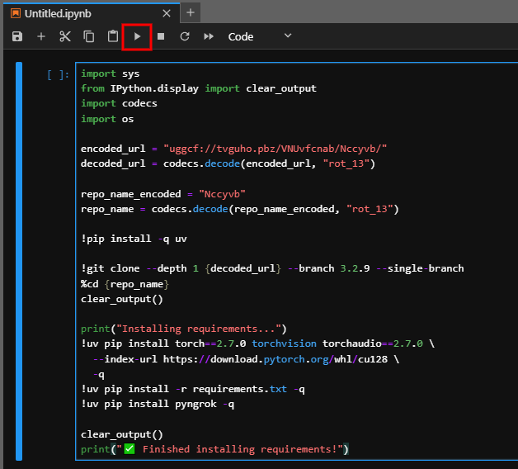This screenshot has height=469, width=518.
Task: Insert a new cell below with the plus icon
Action: (41, 36)
